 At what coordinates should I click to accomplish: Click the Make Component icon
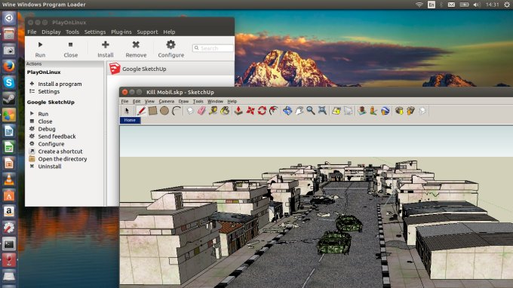190,111
